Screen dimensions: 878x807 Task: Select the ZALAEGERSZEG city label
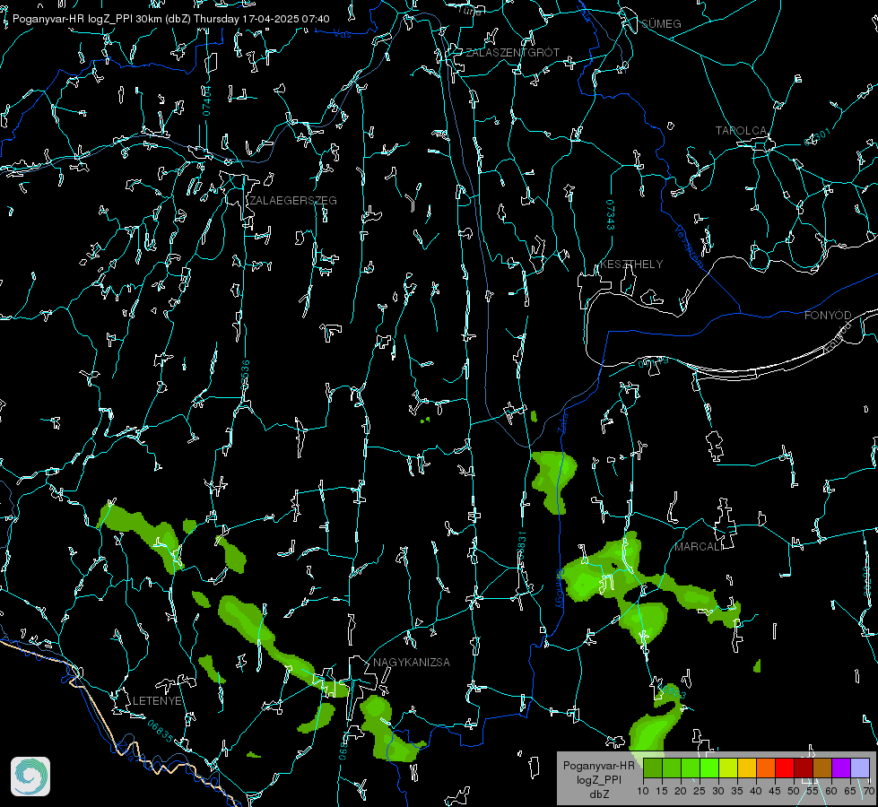(x=293, y=201)
